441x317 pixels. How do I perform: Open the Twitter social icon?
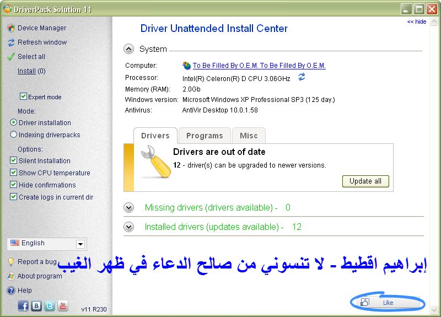(x=50, y=306)
